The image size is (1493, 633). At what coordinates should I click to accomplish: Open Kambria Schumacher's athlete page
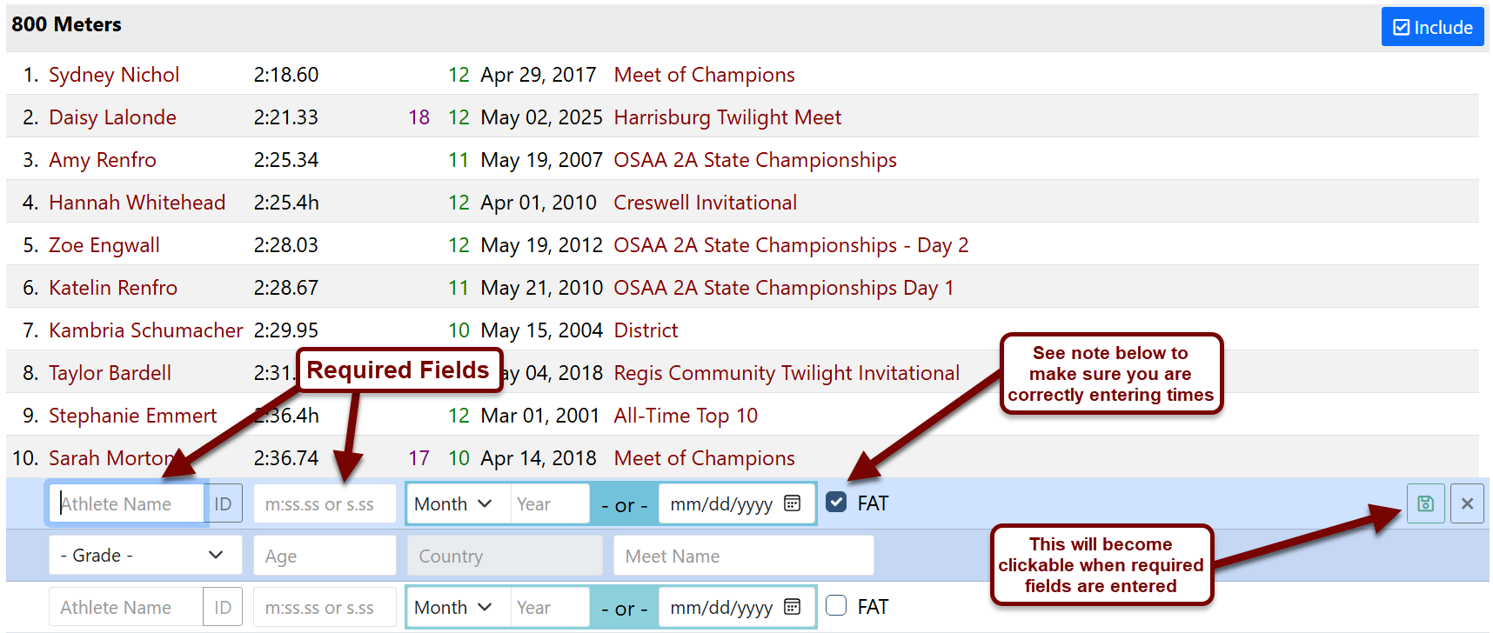145,330
